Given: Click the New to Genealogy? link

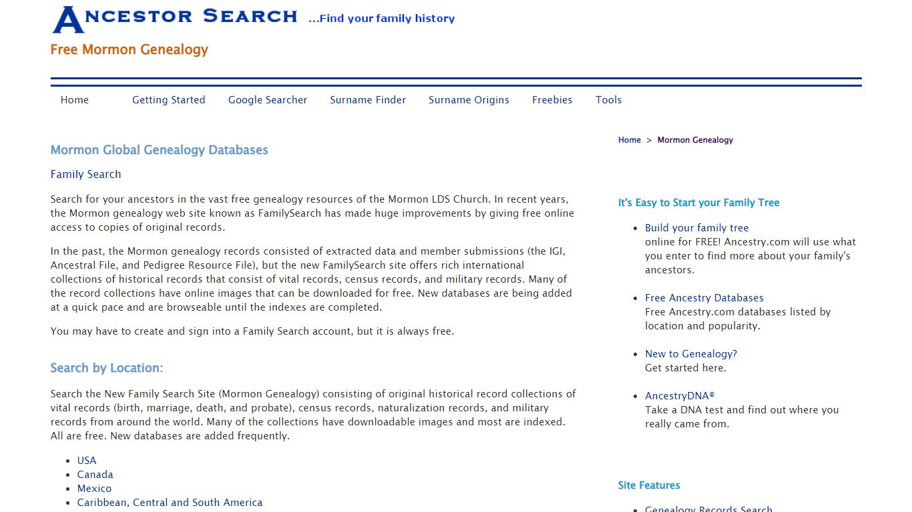Looking at the screenshot, I should point(691,354).
